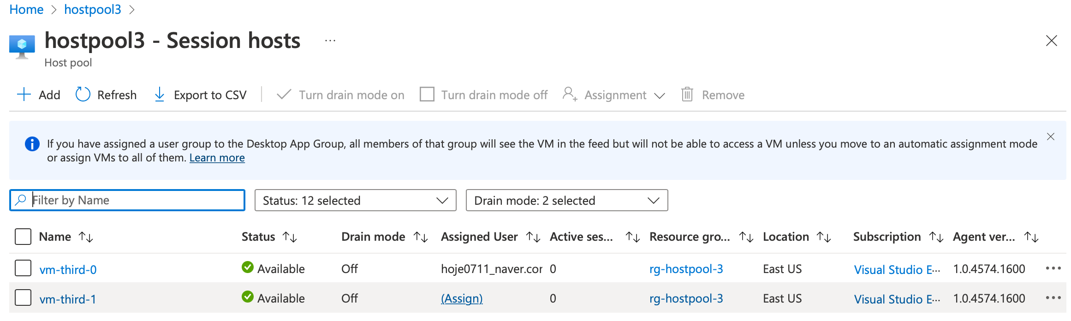Sort the Status column using its arrows

tap(290, 237)
